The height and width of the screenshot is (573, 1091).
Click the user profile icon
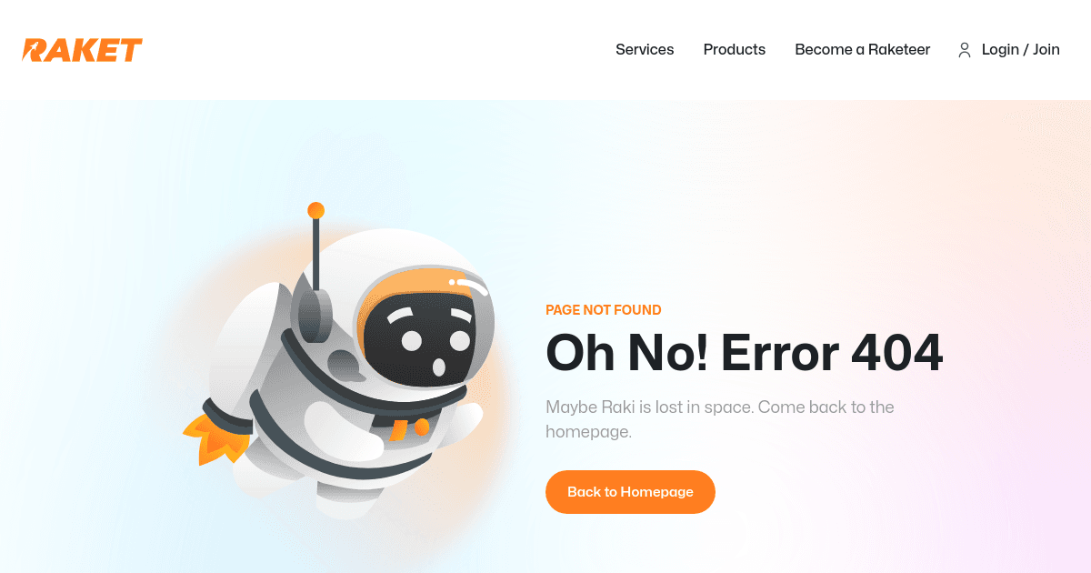coord(965,50)
